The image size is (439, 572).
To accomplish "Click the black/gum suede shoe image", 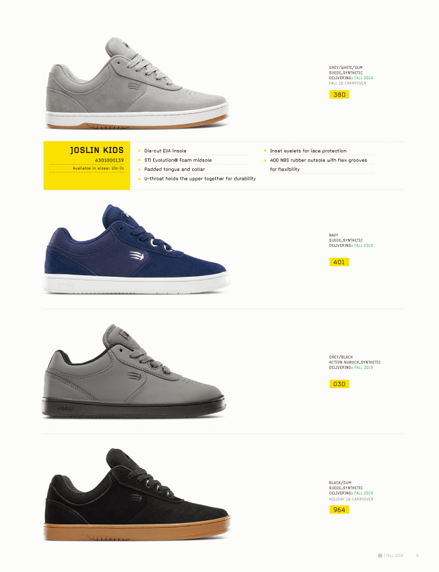I will pos(137,495).
